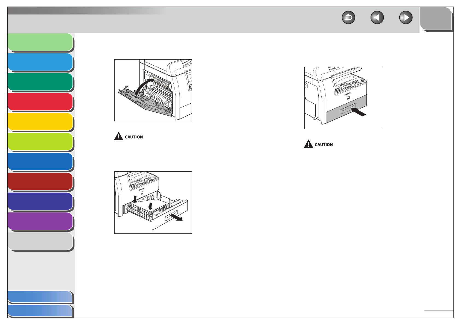This screenshot has width=460, height=325.
Task: Open the indigo sidebar chapter tab
Action: (x=40, y=202)
